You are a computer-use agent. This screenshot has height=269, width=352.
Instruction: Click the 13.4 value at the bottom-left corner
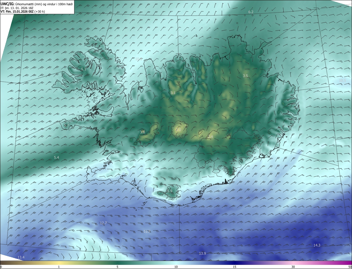pos(21,257)
